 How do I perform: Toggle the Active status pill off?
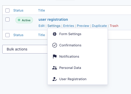pos(24,20)
